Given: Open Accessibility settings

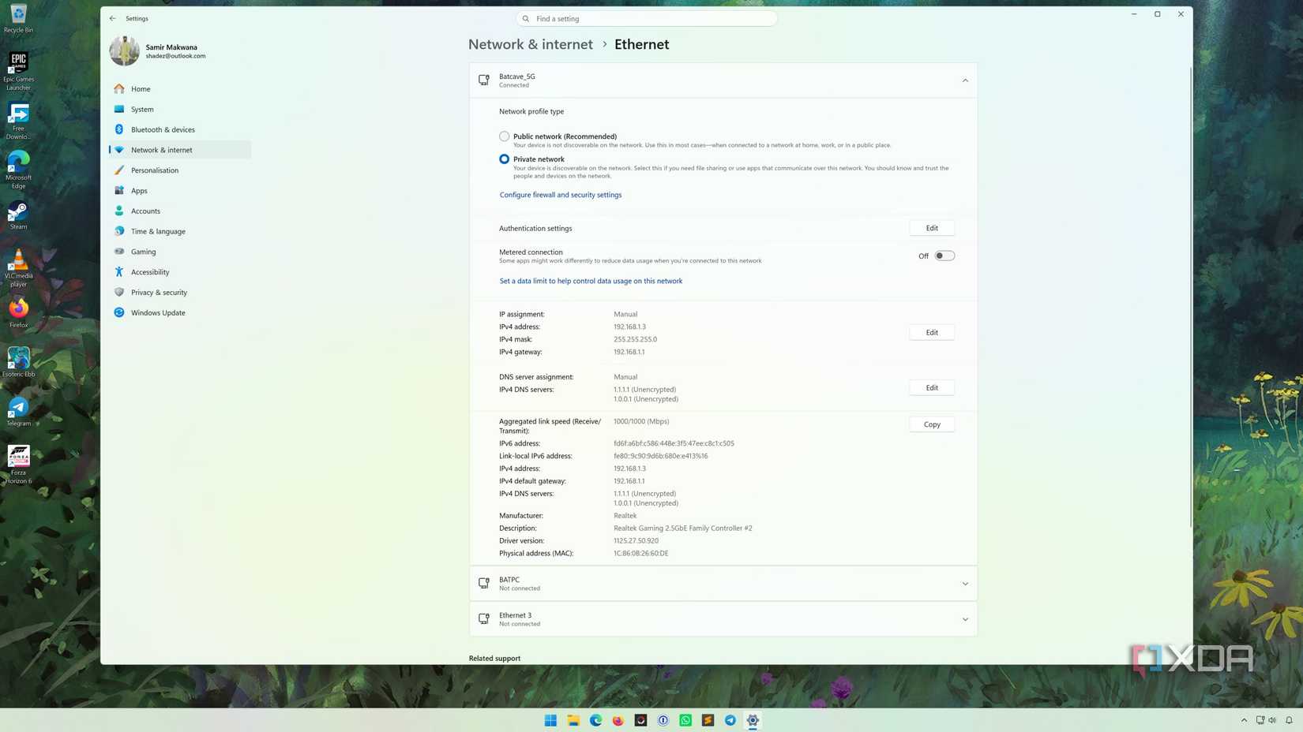Looking at the screenshot, I should click(x=180, y=272).
